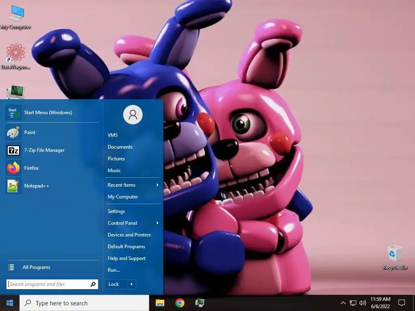Click the user account avatar picture

[x=133, y=115]
